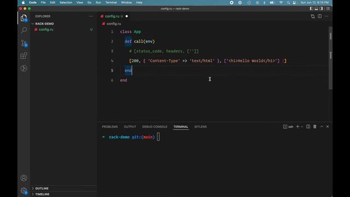Open the File menu
The width and height of the screenshot is (350, 197).
tap(43, 2)
